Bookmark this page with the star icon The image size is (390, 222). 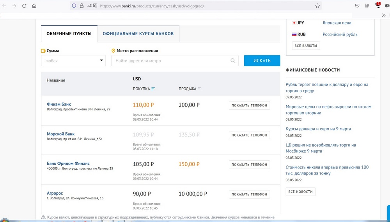pos(317,6)
